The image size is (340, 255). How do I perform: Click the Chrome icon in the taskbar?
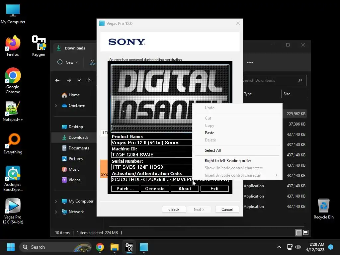pos(100,247)
